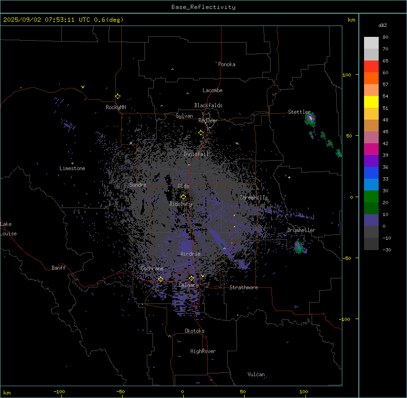Click the Innisfail label
Viewport: 407px width, 398px height.
196,154
